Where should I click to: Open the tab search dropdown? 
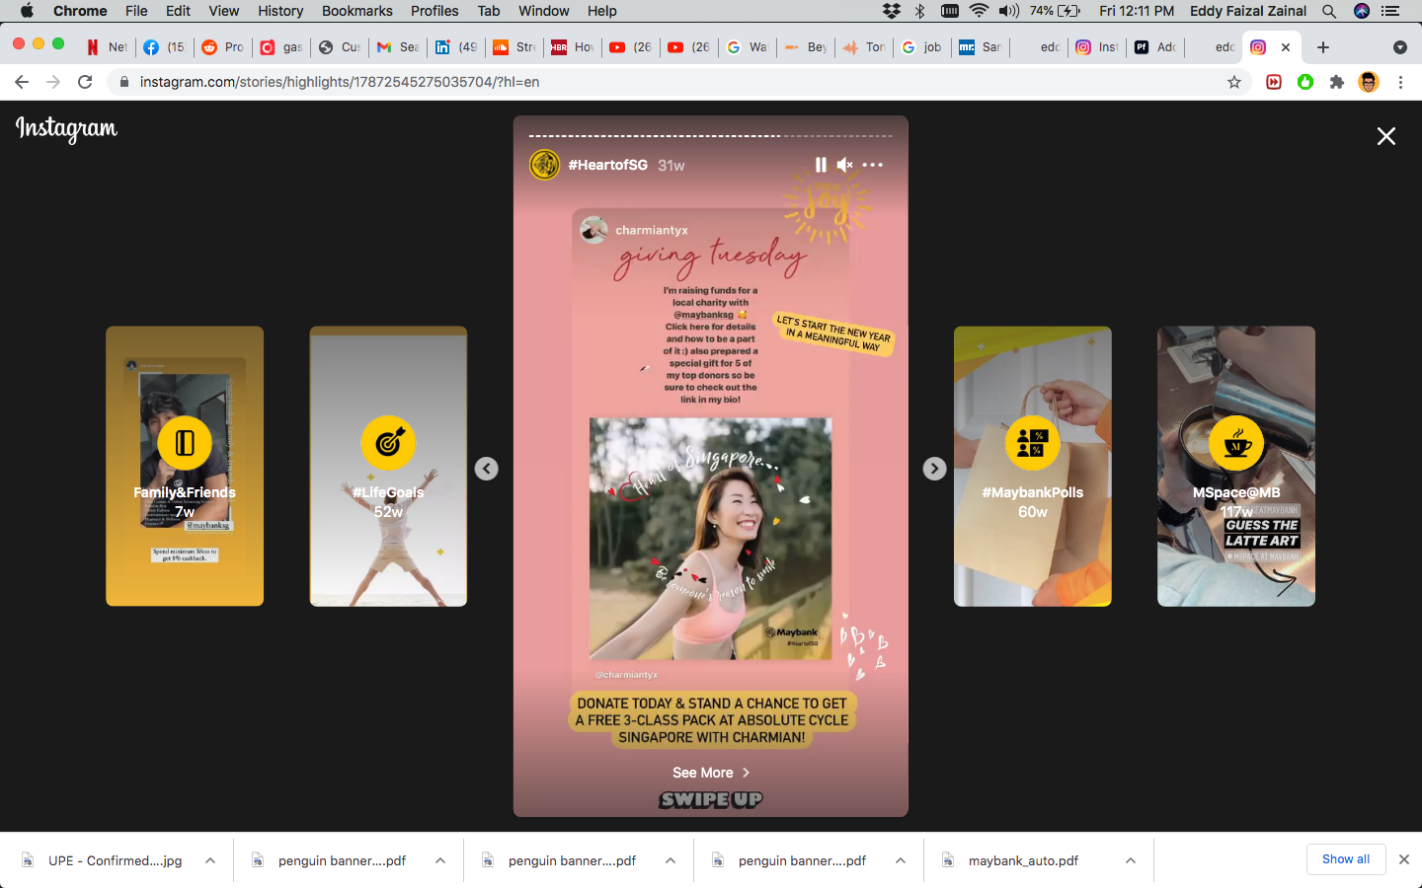pyautogui.click(x=1400, y=47)
